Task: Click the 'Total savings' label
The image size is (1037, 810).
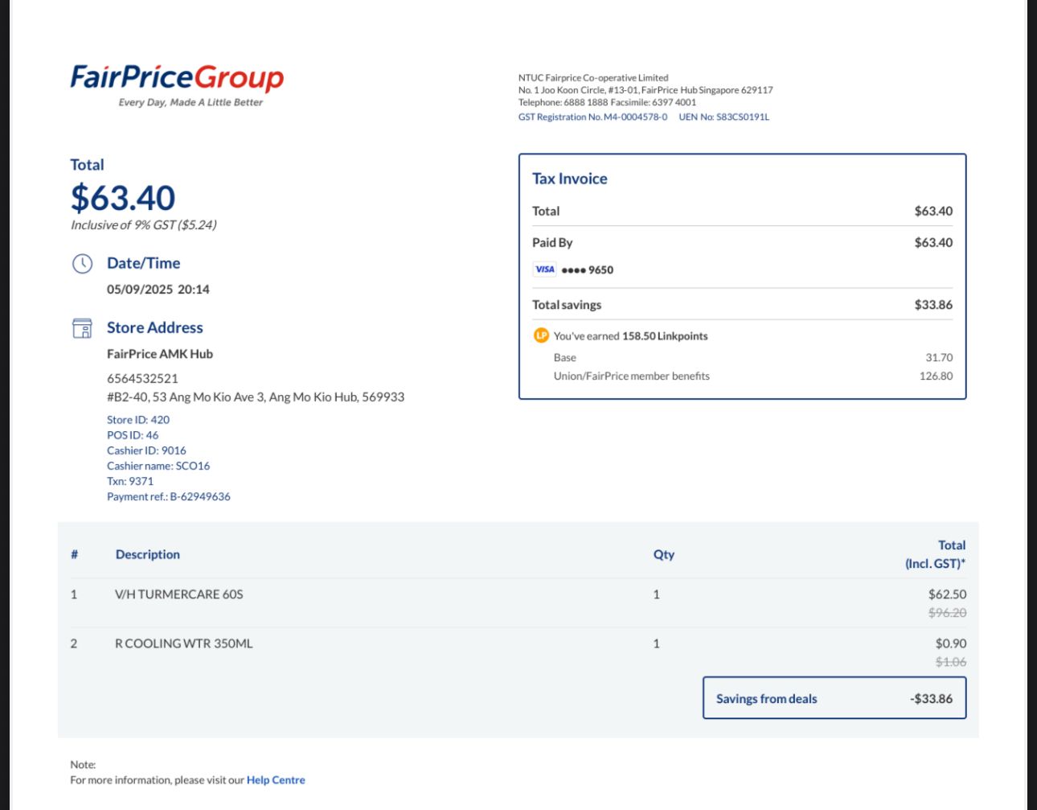Action: (x=567, y=305)
